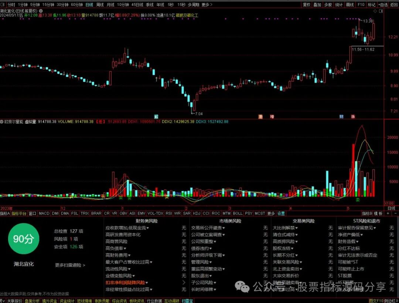Add stock with +自选 button

pos(383,4)
